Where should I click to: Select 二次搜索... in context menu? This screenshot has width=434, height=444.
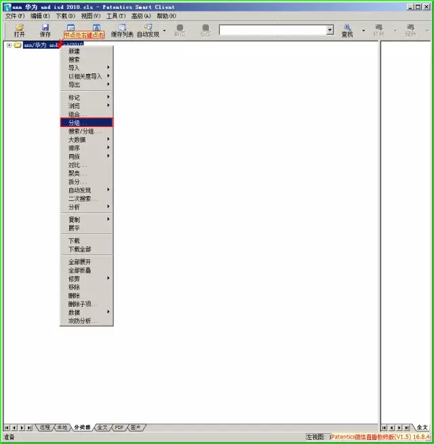click(x=83, y=199)
